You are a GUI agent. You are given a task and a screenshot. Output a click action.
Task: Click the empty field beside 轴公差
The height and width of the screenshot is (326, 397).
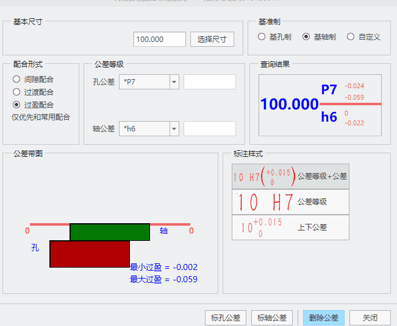209,129
